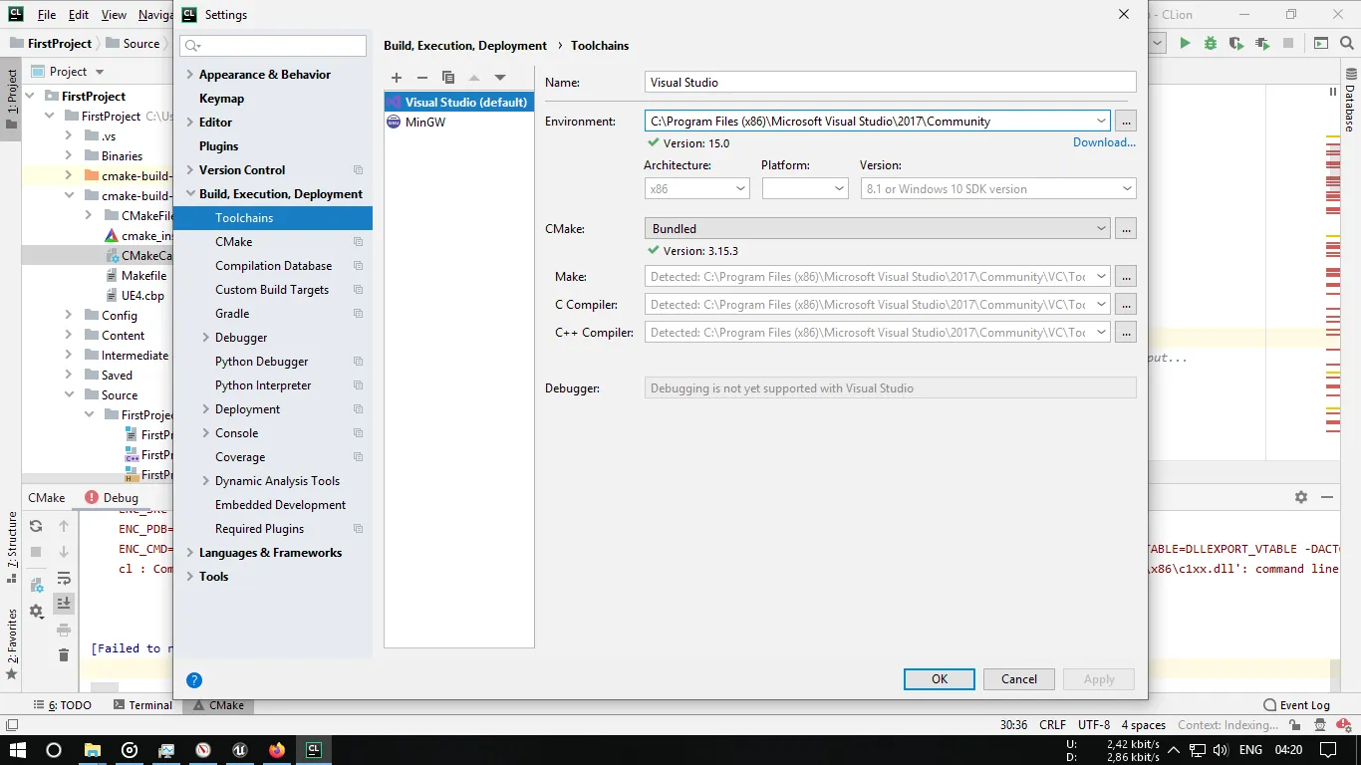Viewport: 1361px width, 765px height.
Task: Open the CMake tool window options gear
Action: pyautogui.click(x=1300, y=497)
